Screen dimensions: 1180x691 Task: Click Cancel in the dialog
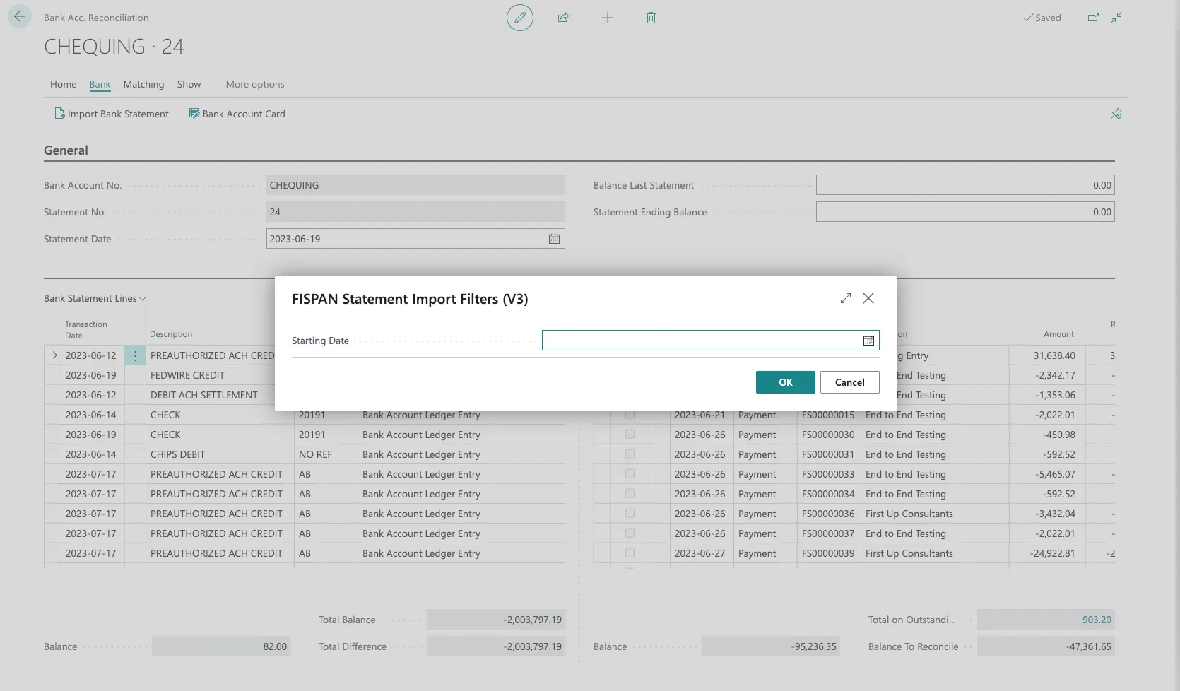850,382
